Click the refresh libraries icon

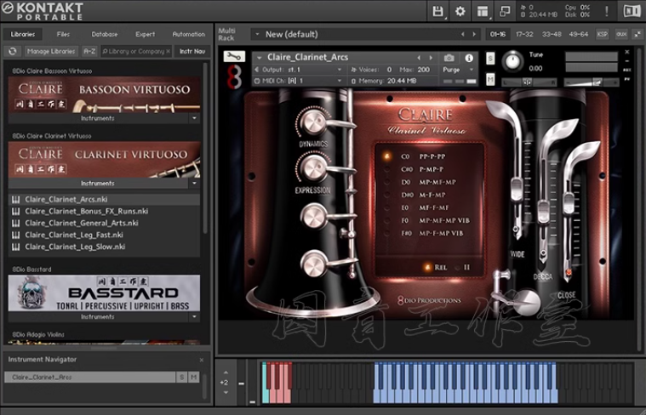click(13, 51)
